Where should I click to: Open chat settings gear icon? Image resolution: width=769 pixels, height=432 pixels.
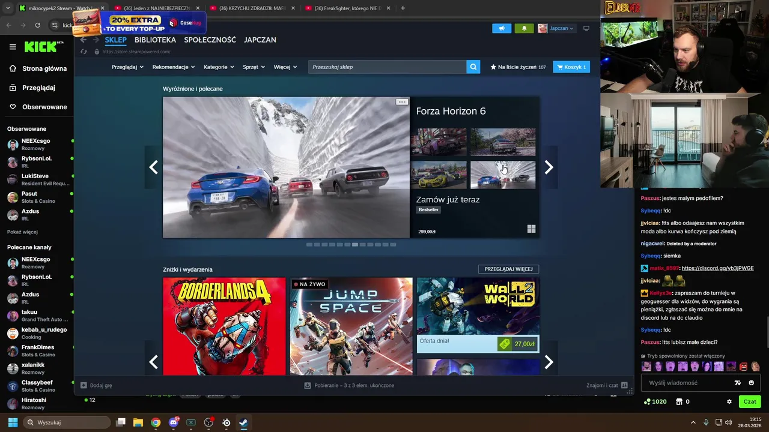(729, 401)
